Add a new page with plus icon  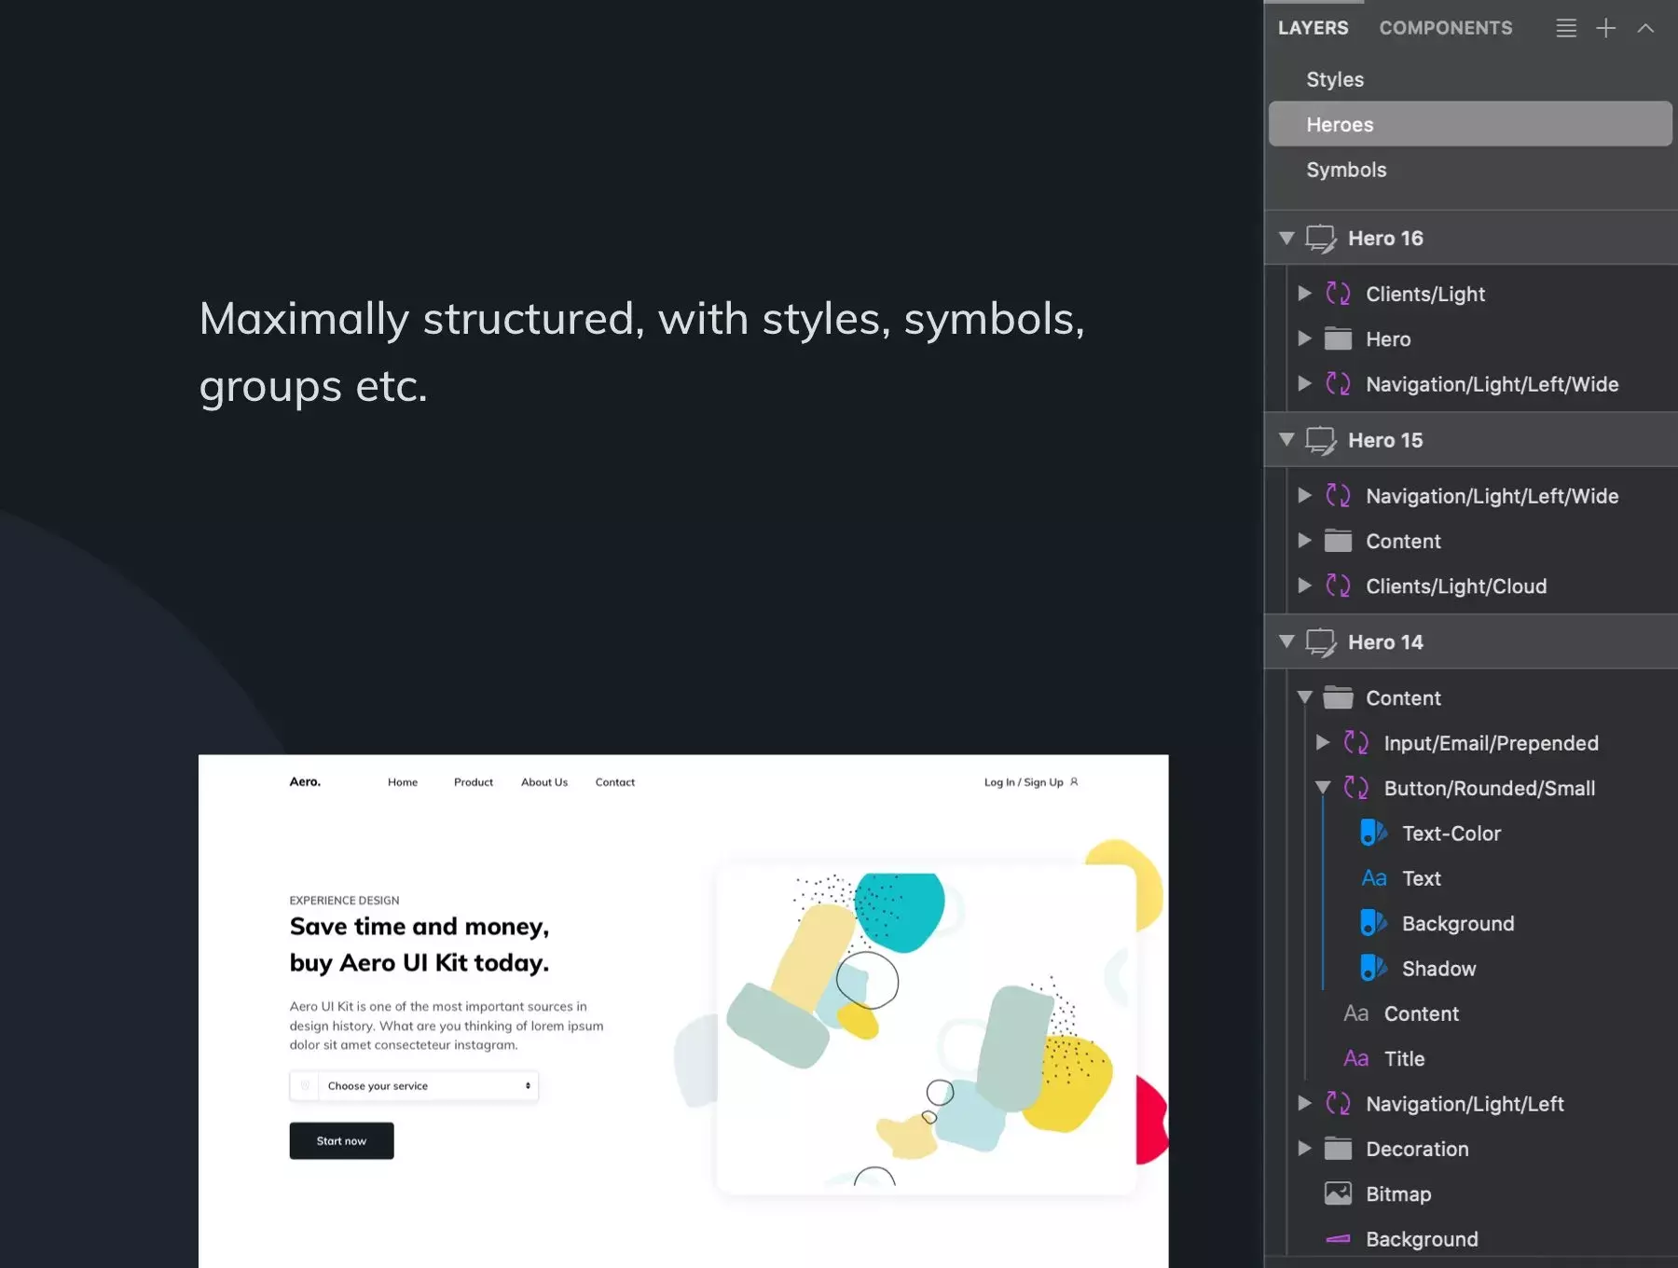point(1605,28)
